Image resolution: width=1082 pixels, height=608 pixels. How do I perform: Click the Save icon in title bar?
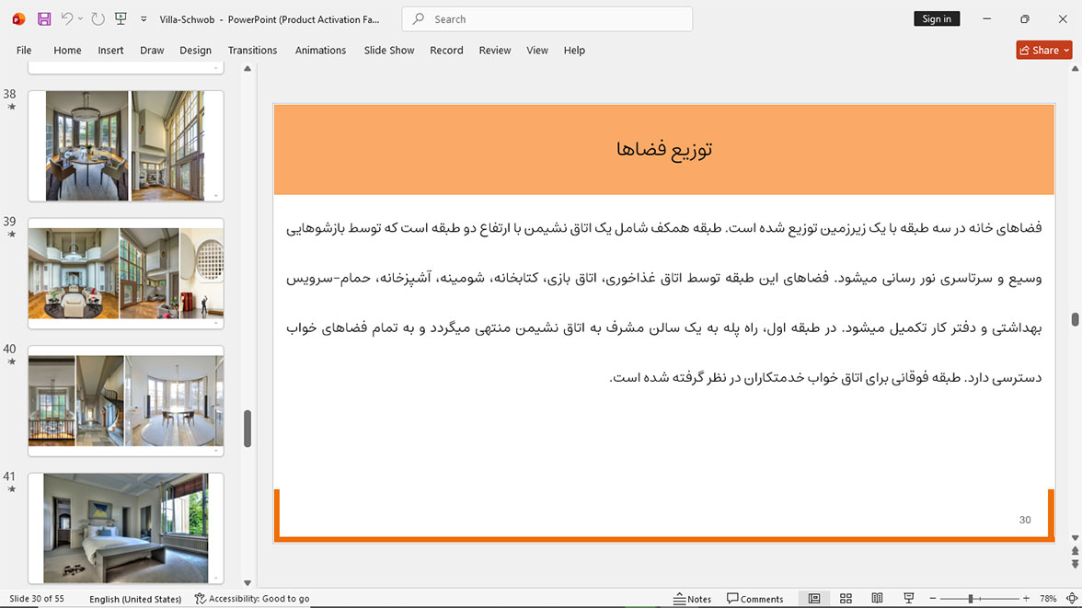(44, 19)
